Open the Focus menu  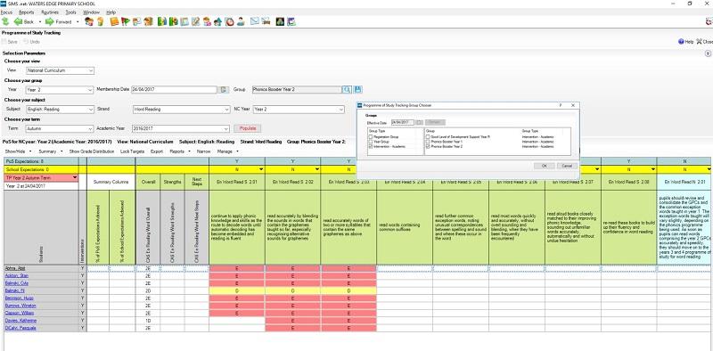click(6, 12)
